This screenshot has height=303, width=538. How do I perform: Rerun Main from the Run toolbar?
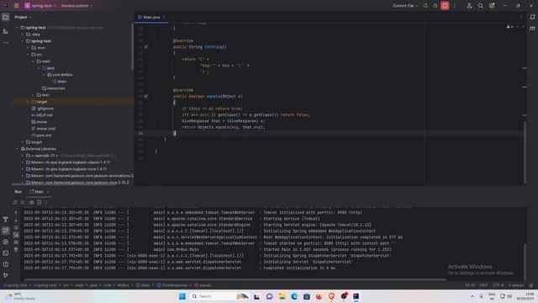pos(15,202)
